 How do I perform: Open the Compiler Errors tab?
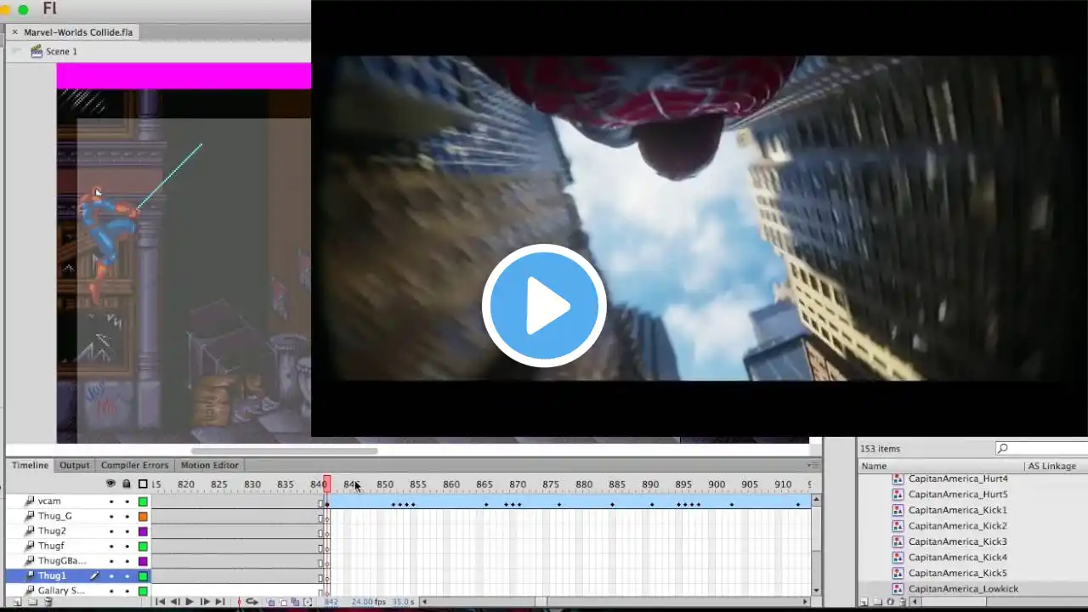point(134,465)
